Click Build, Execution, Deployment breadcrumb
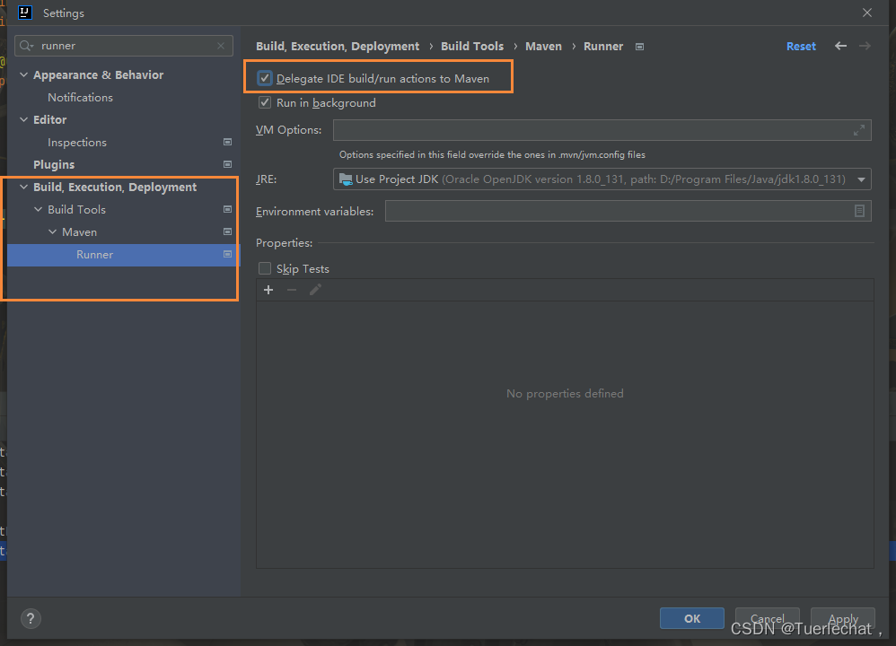 338,47
